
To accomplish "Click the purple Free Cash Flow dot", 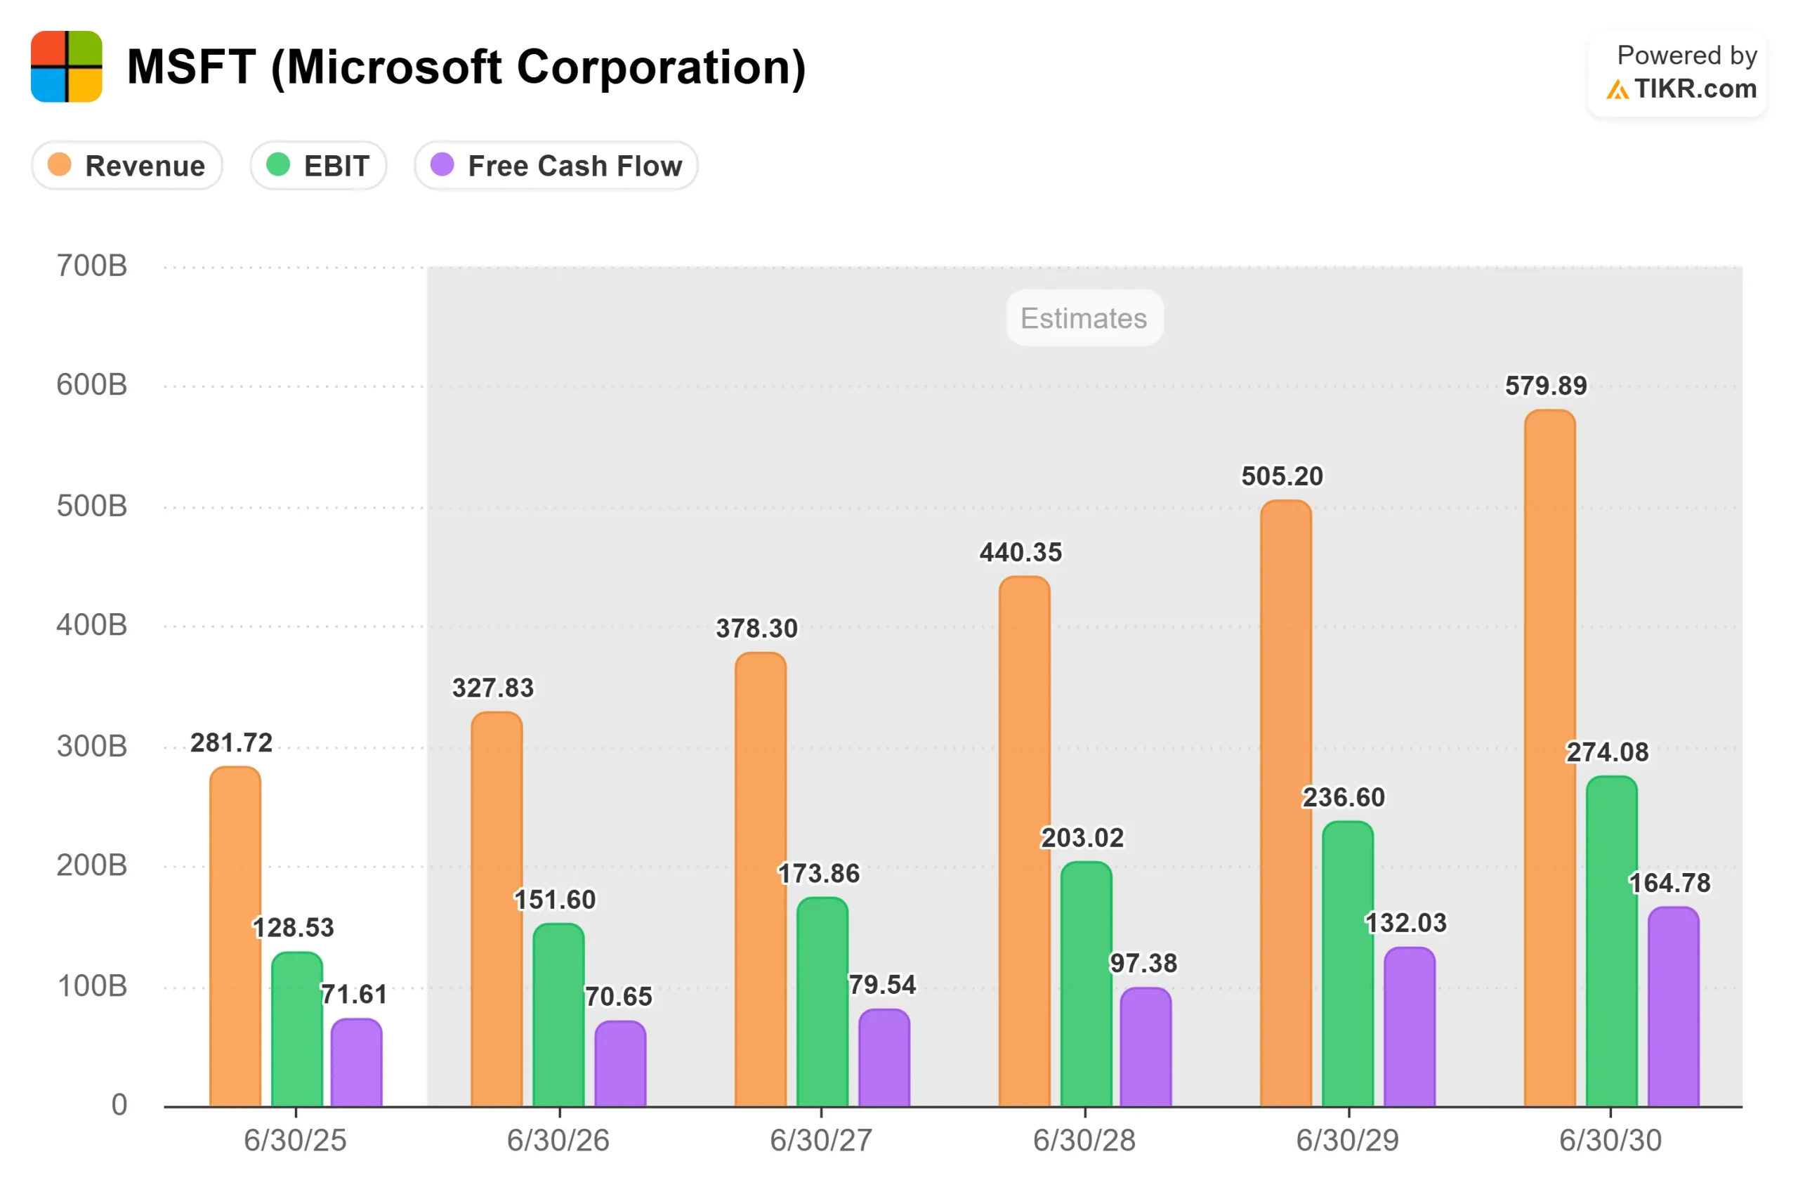I will click(x=442, y=164).
